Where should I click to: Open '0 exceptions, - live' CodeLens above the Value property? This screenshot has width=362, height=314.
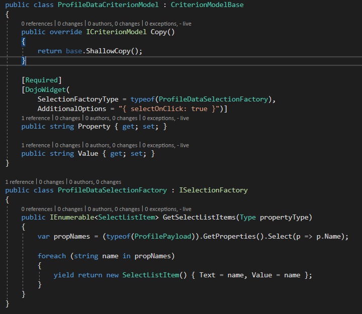[x=165, y=145]
